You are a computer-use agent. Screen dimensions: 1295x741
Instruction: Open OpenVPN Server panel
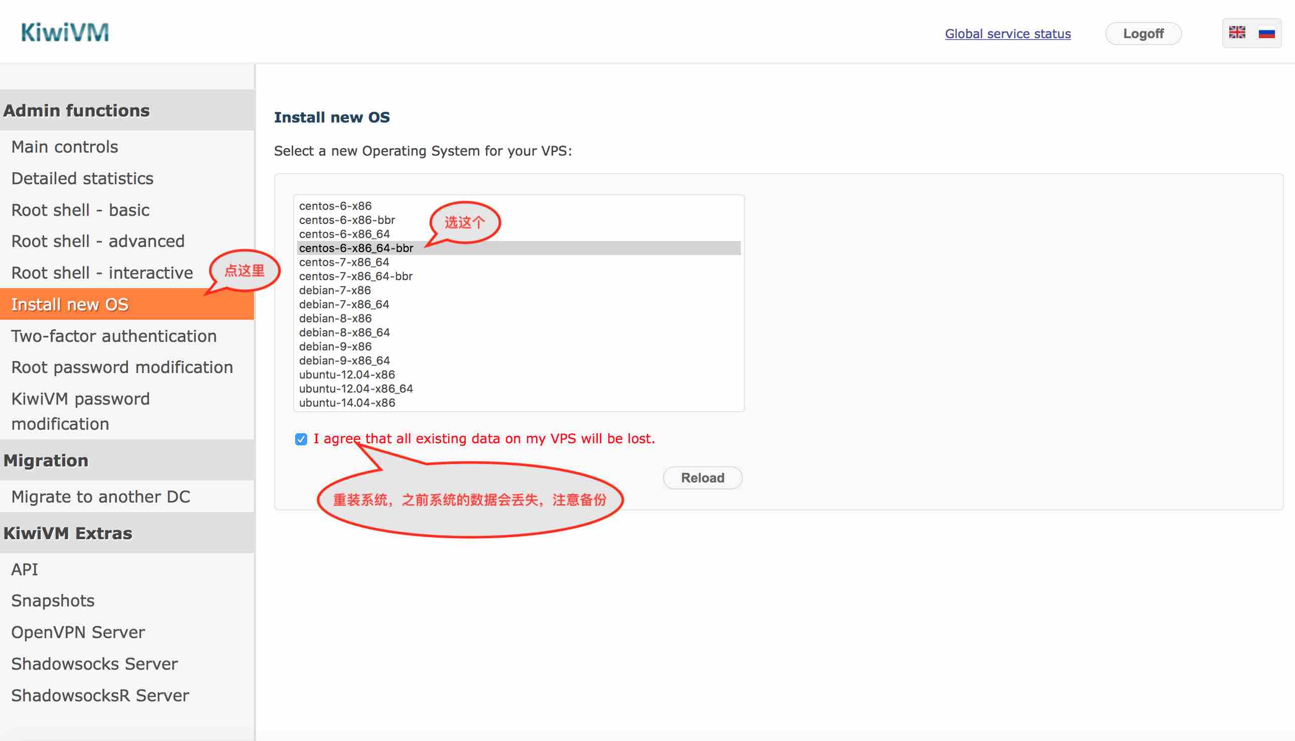pos(78,632)
